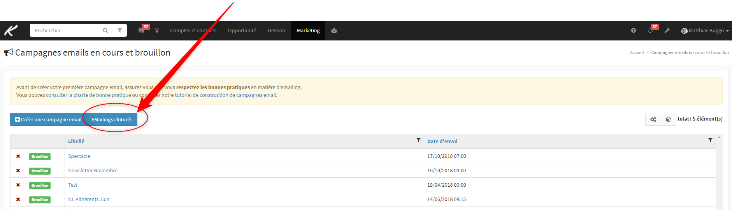
Task: Click the lightbulb icon in navbar
Action: click(157, 30)
